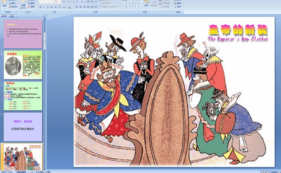The width and height of the screenshot is (281, 173).
Task: Open the Drawing group dialog launcher
Action: [x=171, y=12]
